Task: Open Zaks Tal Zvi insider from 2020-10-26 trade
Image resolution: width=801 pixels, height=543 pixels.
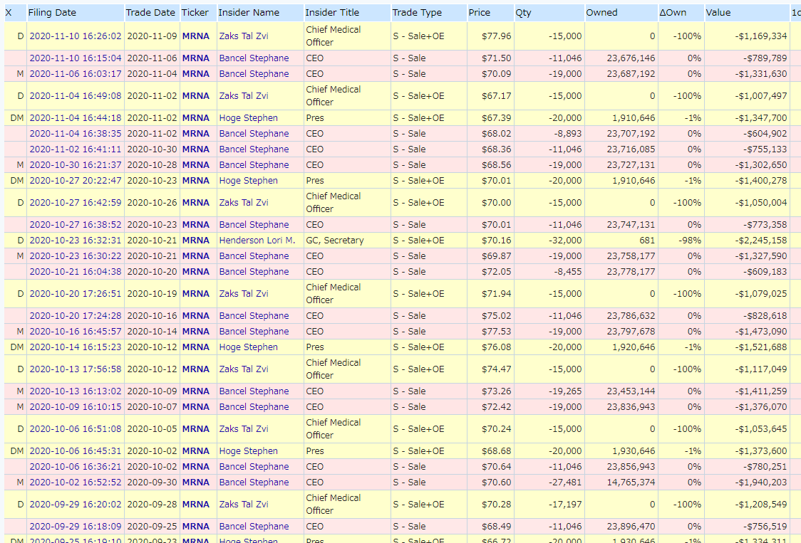Action: point(244,203)
